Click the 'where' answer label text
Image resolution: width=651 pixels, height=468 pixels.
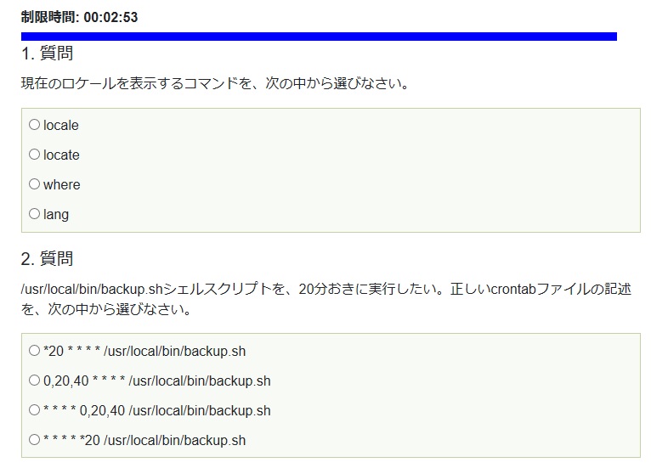coord(62,184)
